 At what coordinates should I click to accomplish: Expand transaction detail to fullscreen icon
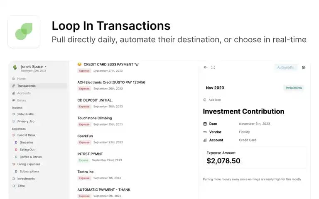click(x=213, y=68)
